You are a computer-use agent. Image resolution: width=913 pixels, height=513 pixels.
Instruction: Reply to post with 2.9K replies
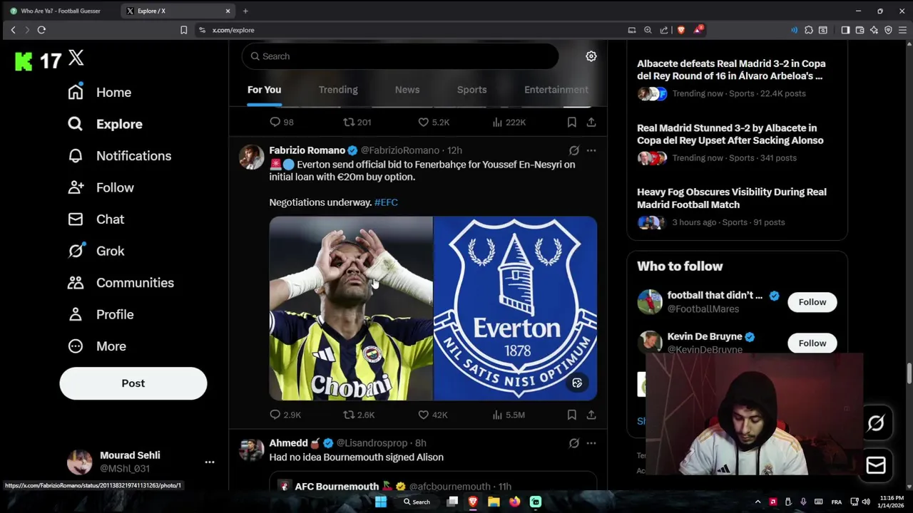click(x=275, y=415)
